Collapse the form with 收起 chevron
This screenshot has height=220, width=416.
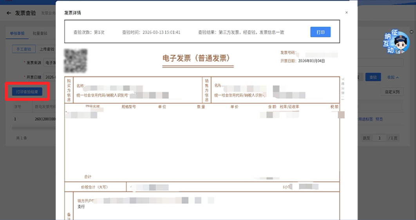(x=393, y=78)
